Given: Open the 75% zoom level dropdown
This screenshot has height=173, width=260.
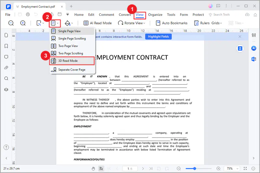Looking at the screenshot, I should [x=232, y=168].
